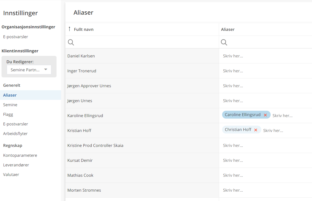
Task: Open Kontoparametere under Regnskap
Action: pos(20,155)
